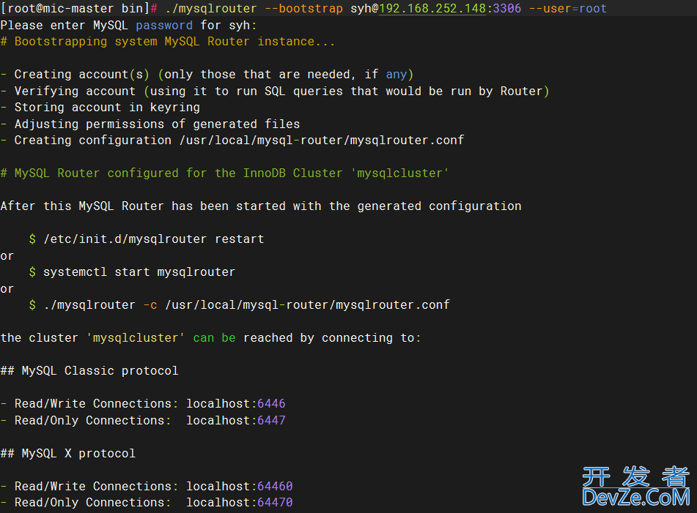Click the IP address 192.168.252.148 in command
The height and width of the screenshot is (513, 697).
(x=432, y=9)
